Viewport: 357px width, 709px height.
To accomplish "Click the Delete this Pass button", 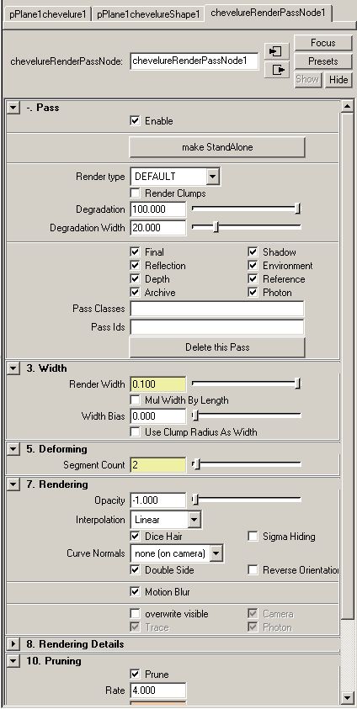I will [217, 347].
